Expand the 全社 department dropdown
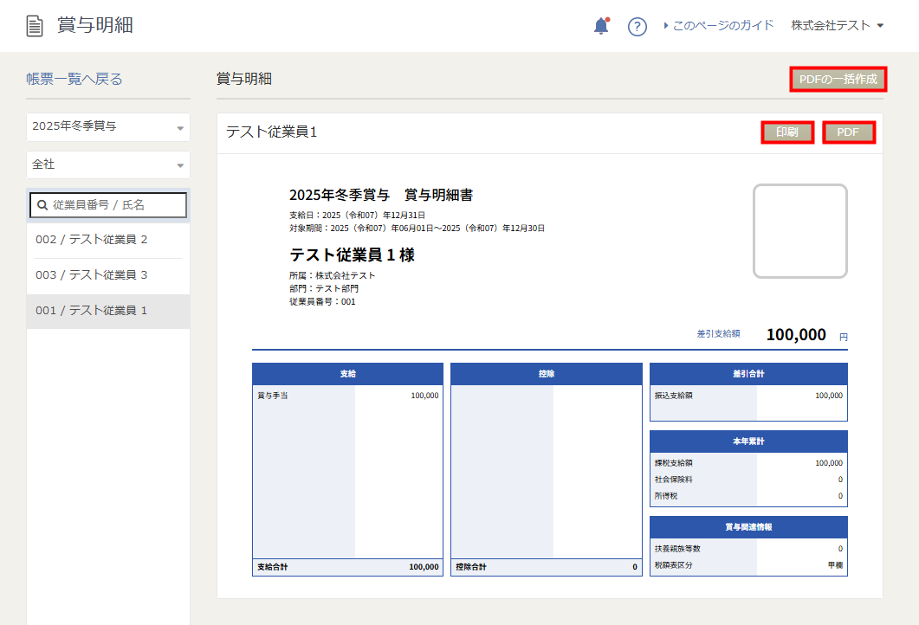The width and height of the screenshot is (919, 625). [108, 164]
